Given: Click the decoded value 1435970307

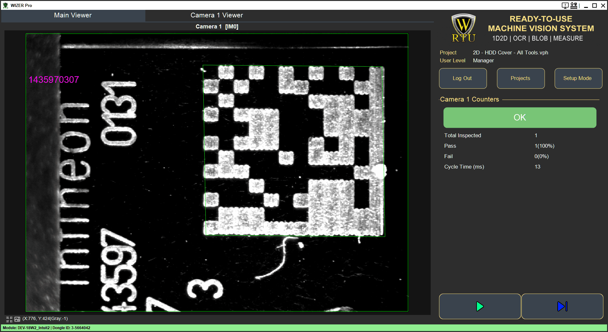Looking at the screenshot, I should (x=54, y=80).
